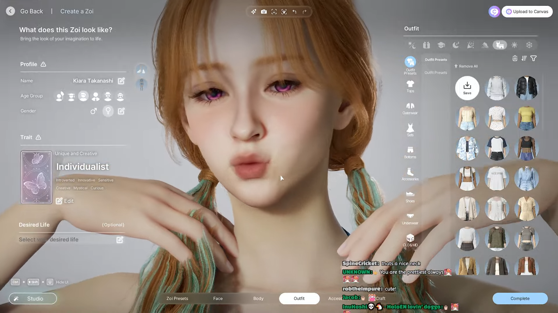Image resolution: width=558 pixels, height=313 pixels.
Task: Click Upload to Canvas button
Action: pos(527,12)
